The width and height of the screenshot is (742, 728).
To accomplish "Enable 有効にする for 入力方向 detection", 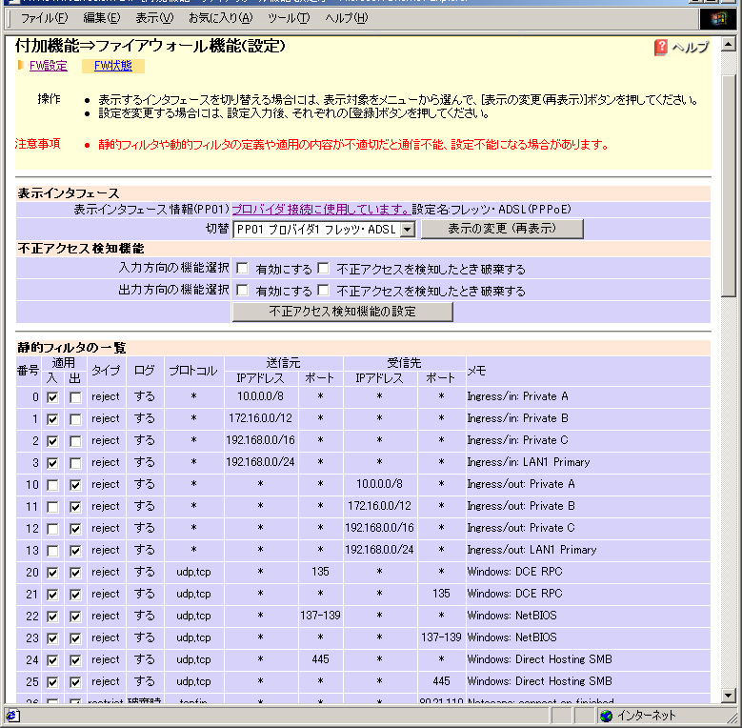I will (243, 269).
